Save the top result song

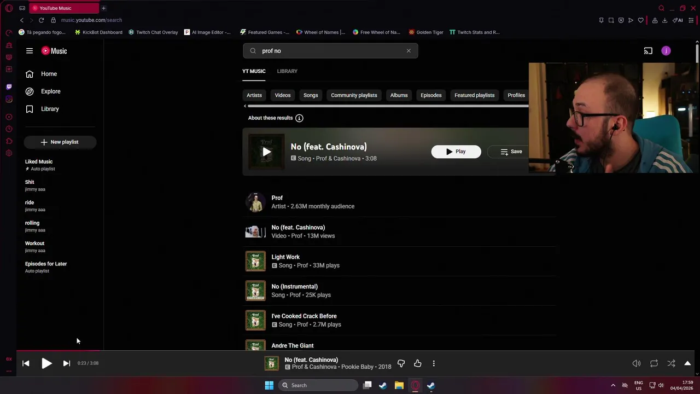point(511,152)
